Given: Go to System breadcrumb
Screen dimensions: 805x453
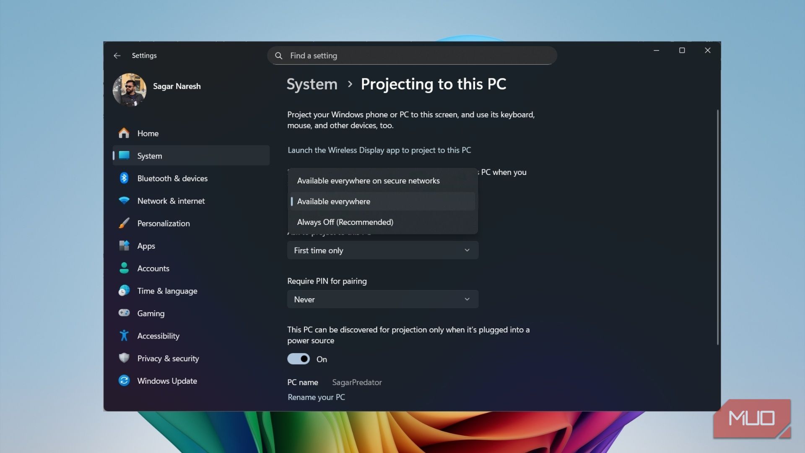Looking at the screenshot, I should 312,84.
